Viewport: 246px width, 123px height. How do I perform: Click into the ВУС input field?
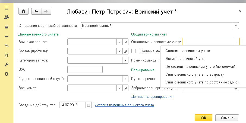click(x=85, y=69)
